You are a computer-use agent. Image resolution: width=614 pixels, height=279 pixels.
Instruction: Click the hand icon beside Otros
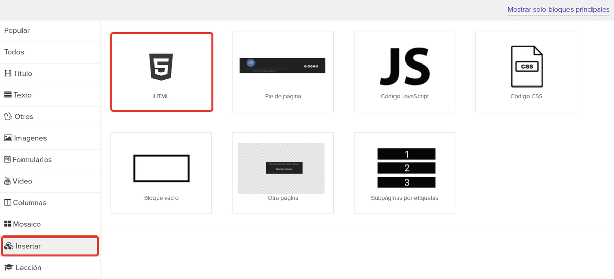[8, 116]
